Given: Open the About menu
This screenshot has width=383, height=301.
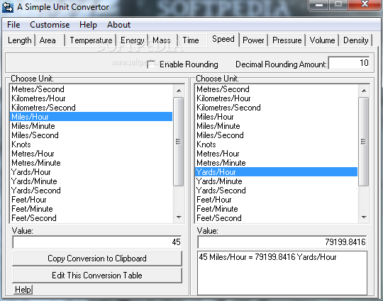Looking at the screenshot, I should (118, 25).
